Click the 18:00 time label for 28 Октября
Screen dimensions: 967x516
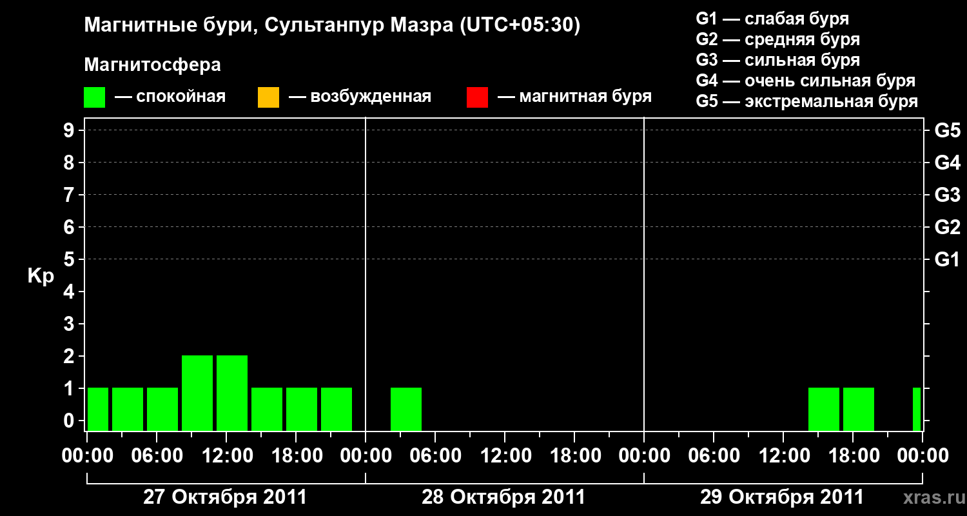(574, 456)
